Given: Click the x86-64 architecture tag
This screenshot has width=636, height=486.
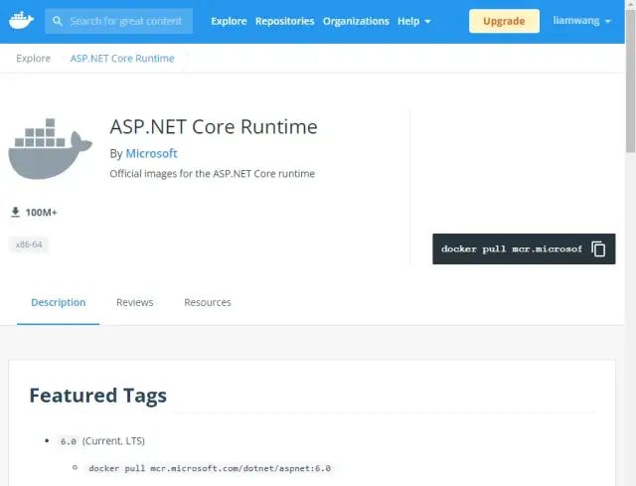Looking at the screenshot, I should (x=29, y=244).
